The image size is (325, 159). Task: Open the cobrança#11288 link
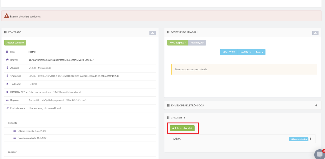tap(109, 76)
